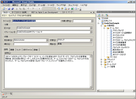Image resolution: width=136 pixels, height=99 pixels.
Task: Select the 添付ファイル tab
Action: pos(27,50)
